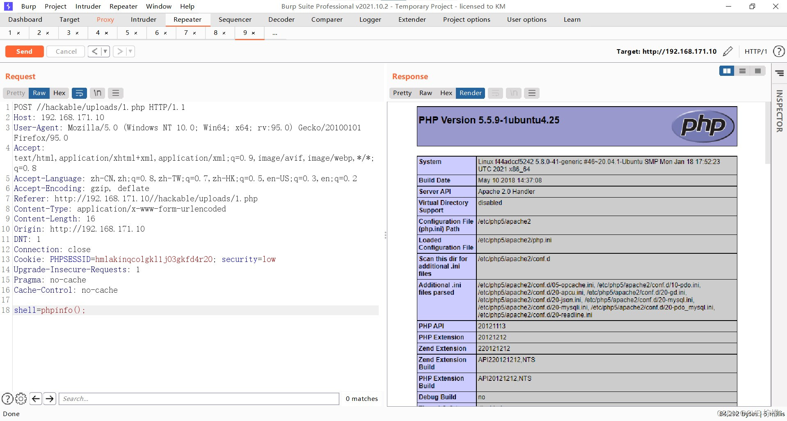Switch to the Logger tab

pyautogui.click(x=370, y=19)
